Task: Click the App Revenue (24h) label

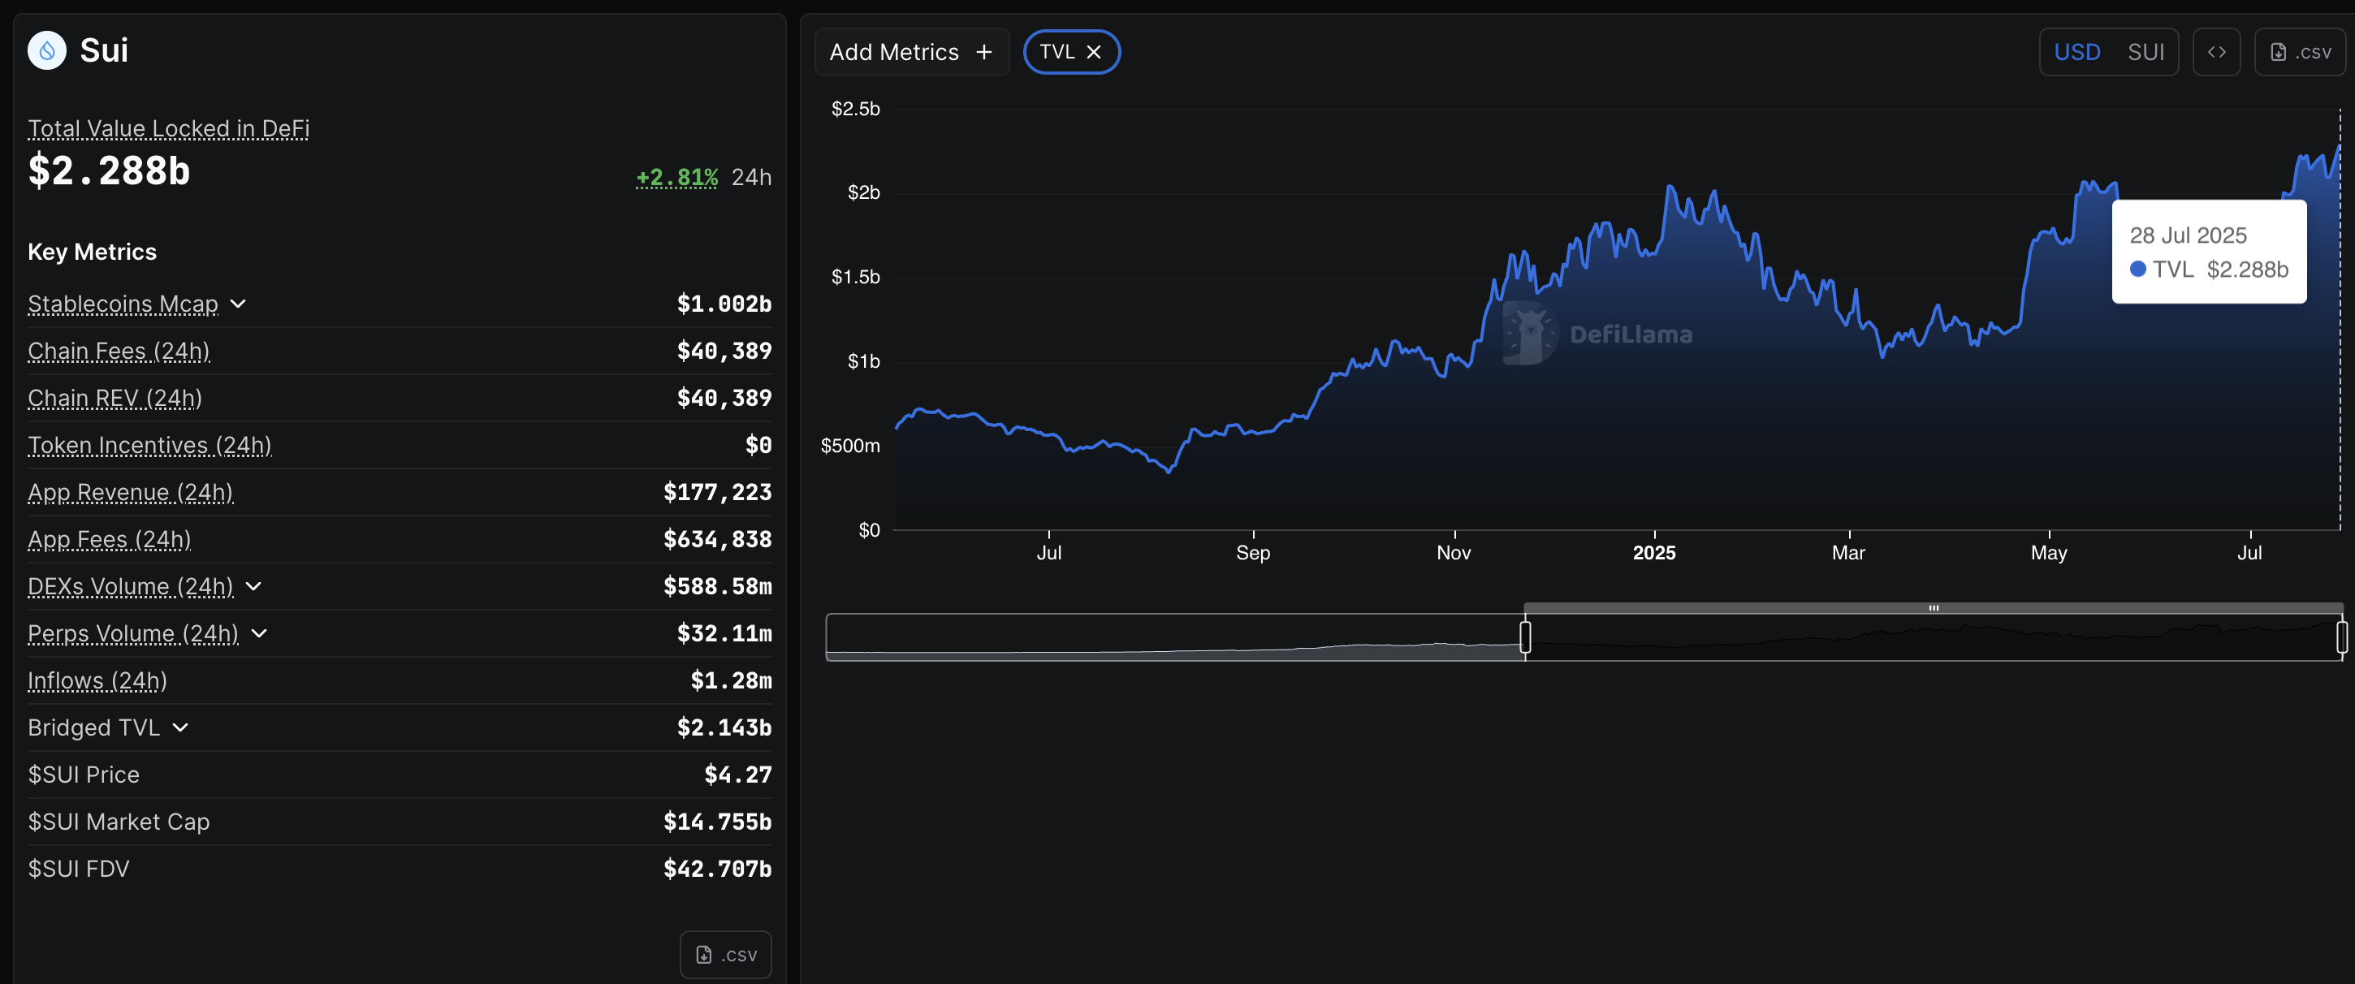Action: [x=130, y=491]
